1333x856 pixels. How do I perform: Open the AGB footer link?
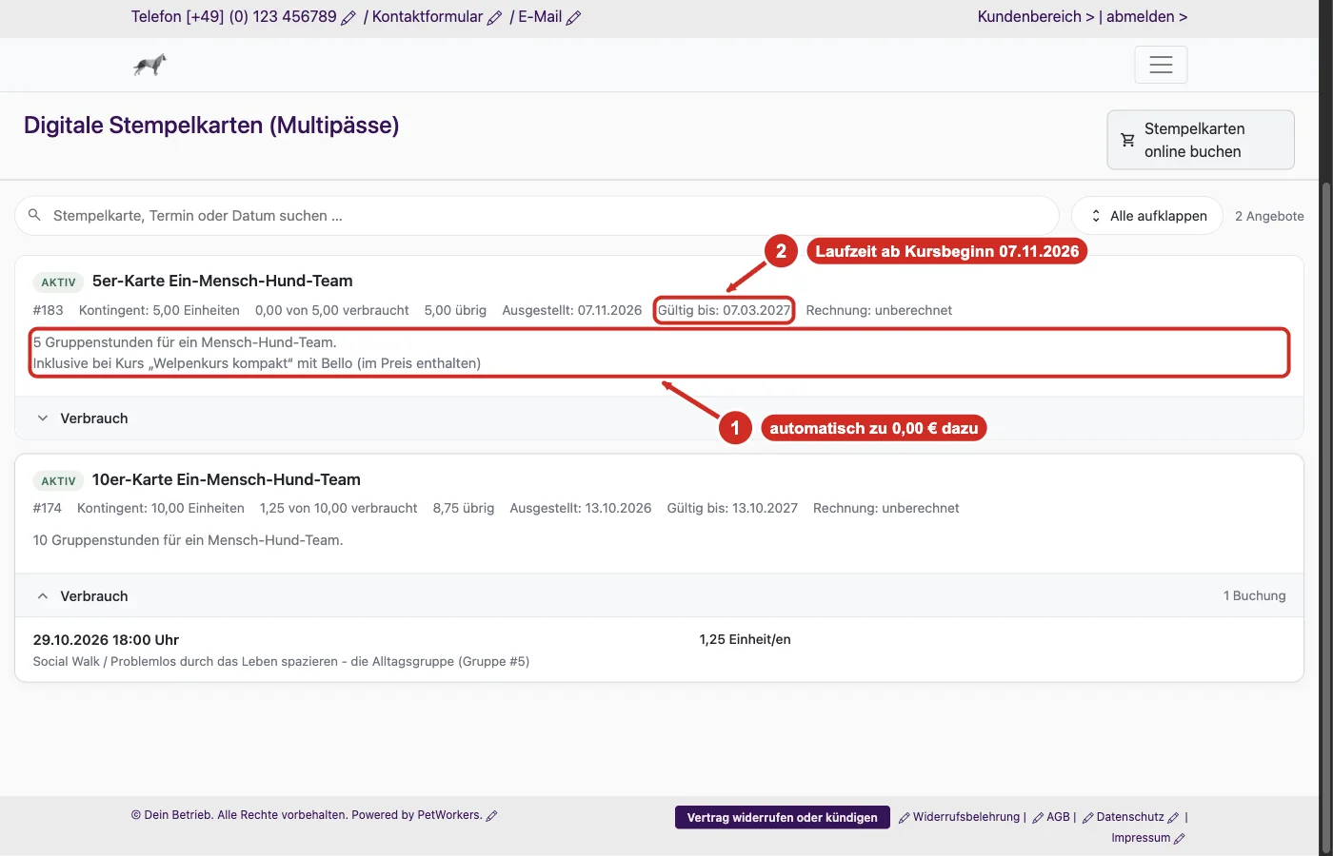[1058, 817]
